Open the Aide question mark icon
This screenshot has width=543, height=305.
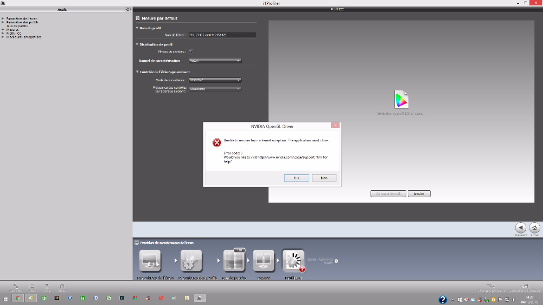47,286
